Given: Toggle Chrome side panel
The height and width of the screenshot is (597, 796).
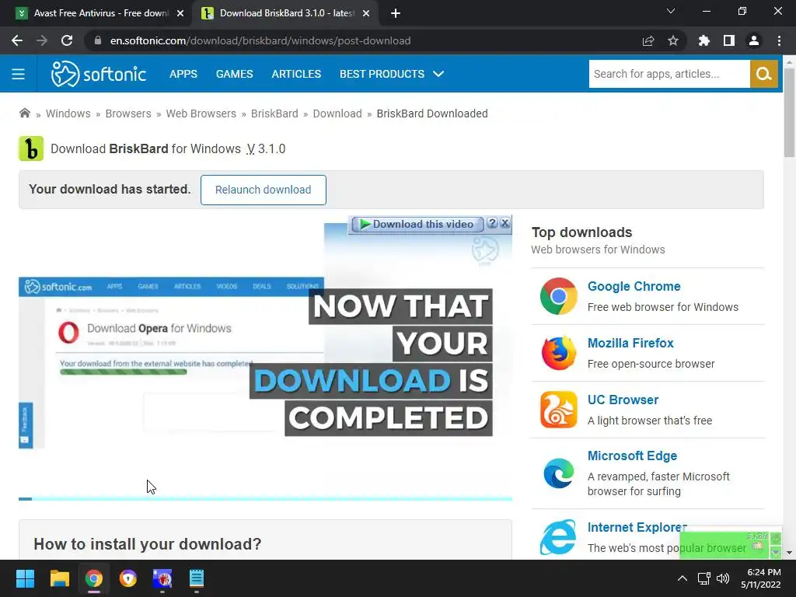Looking at the screenshot, I should pyautogui.click(x=729, y=40).
